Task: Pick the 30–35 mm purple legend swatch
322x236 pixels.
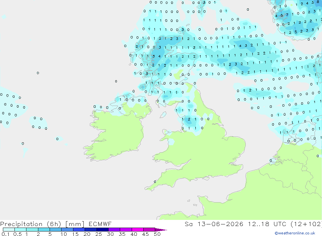Action: pyautogui.click(x=114, y=230)
